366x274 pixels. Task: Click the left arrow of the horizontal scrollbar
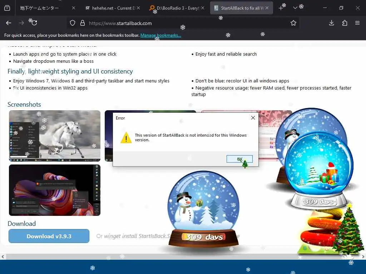click(x=3, y=257)
